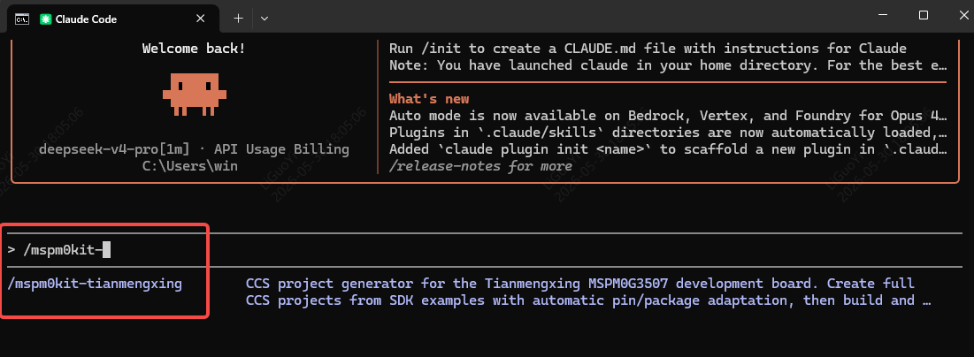This screenshot has height=357, width=974.
Task: Click the "Welcome back!" message
Action: click(194, 49)
